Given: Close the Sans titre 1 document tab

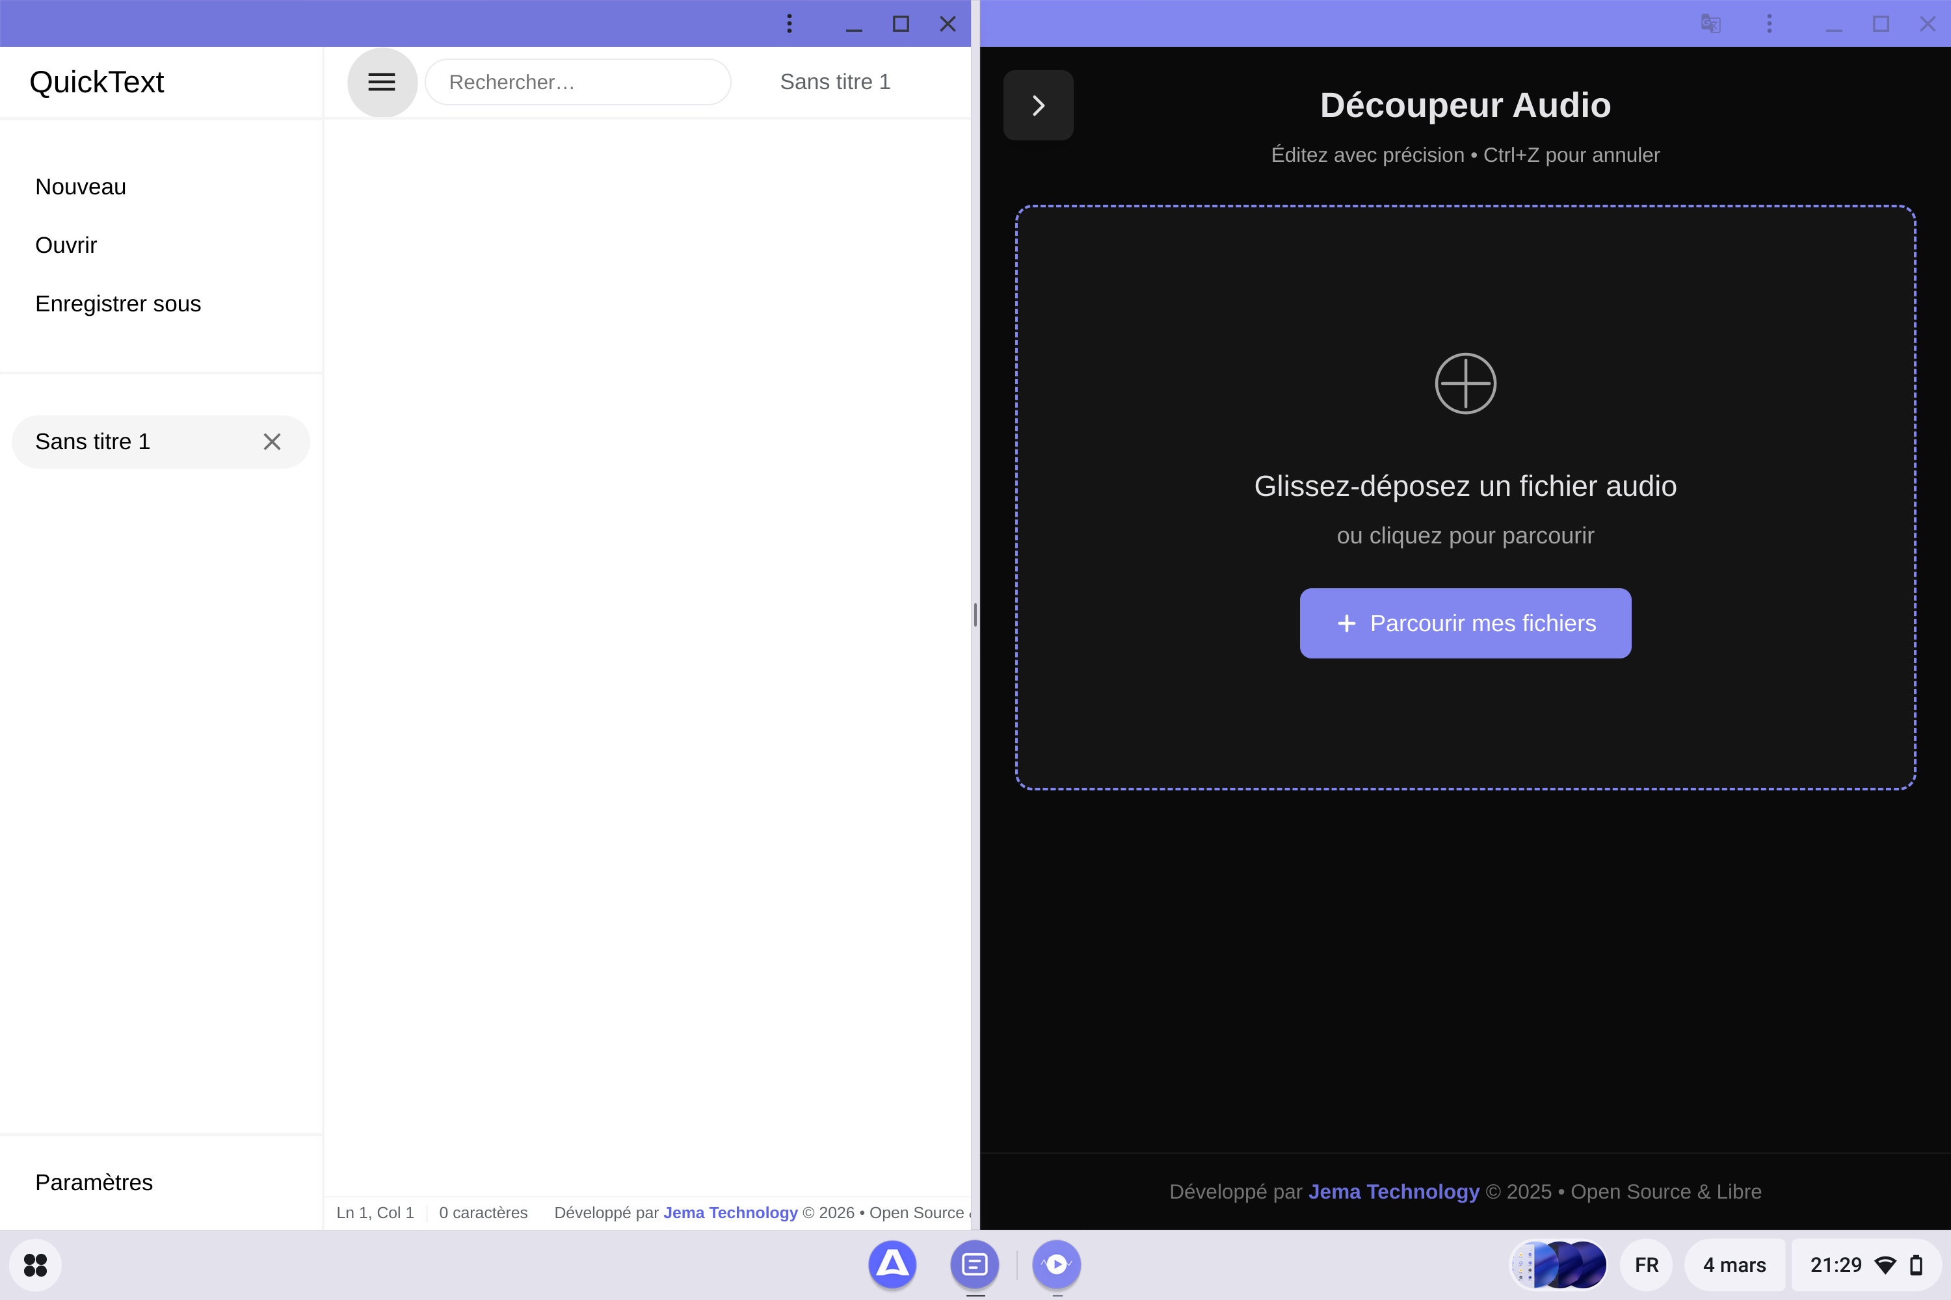Looking at the screenshot, I should (x=272, y=442).
